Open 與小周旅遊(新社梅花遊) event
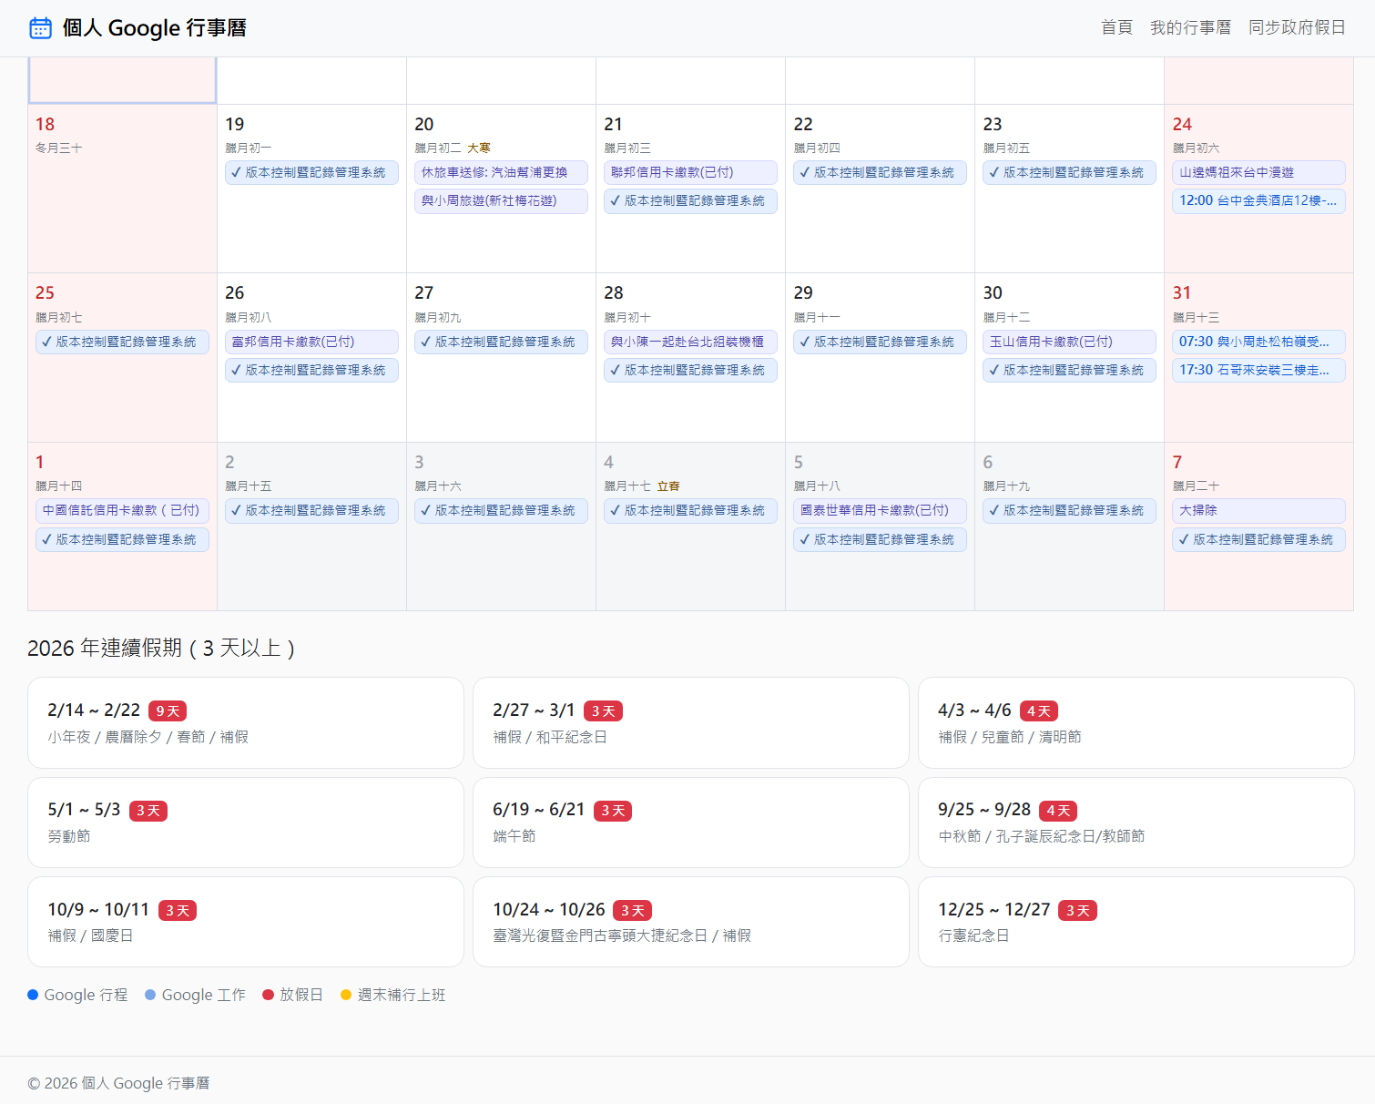 (501, 200)
